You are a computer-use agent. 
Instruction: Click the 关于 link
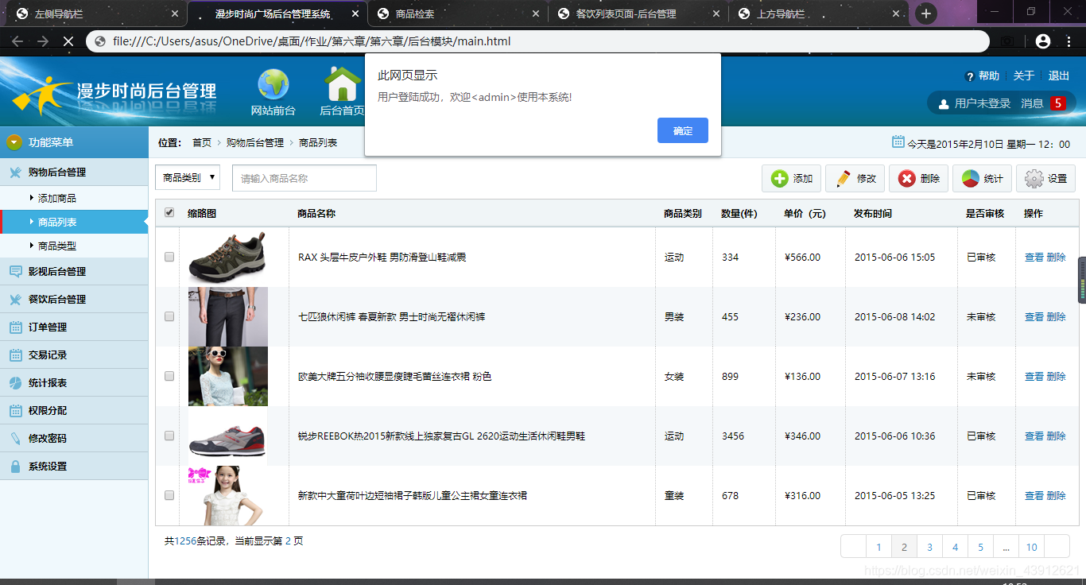coord(1024,76)
